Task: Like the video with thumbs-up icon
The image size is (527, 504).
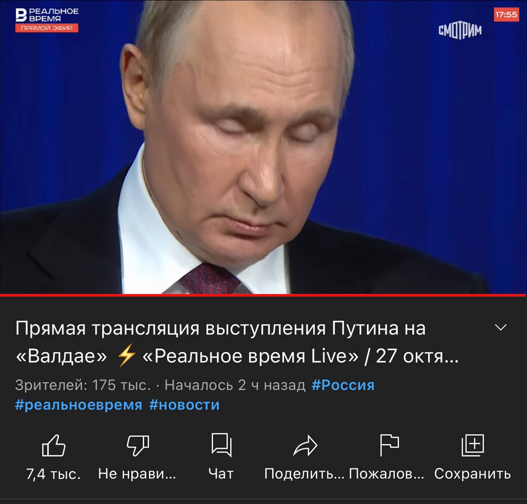Action: [54, 446]
